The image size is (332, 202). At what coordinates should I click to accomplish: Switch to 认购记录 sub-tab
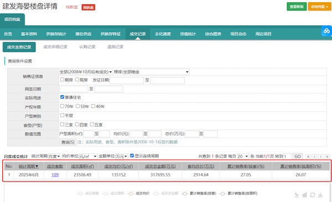(87, 47)
